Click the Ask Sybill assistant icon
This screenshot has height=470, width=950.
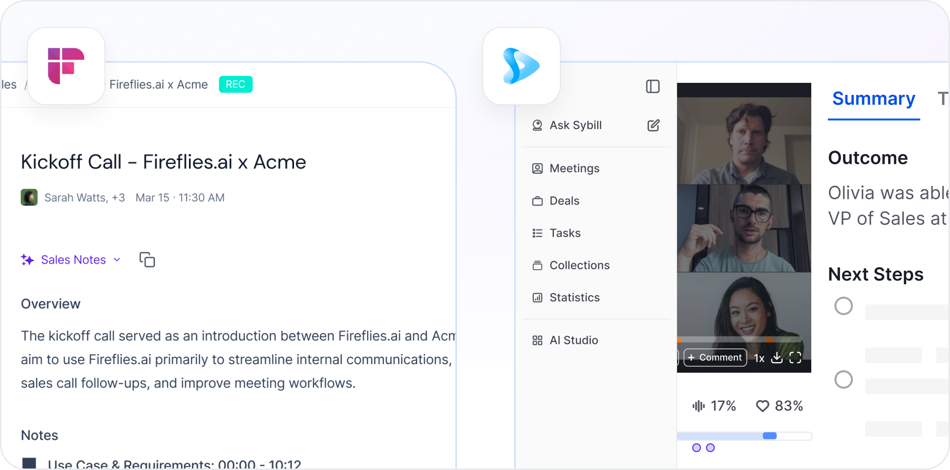click(x=537, y=125)
